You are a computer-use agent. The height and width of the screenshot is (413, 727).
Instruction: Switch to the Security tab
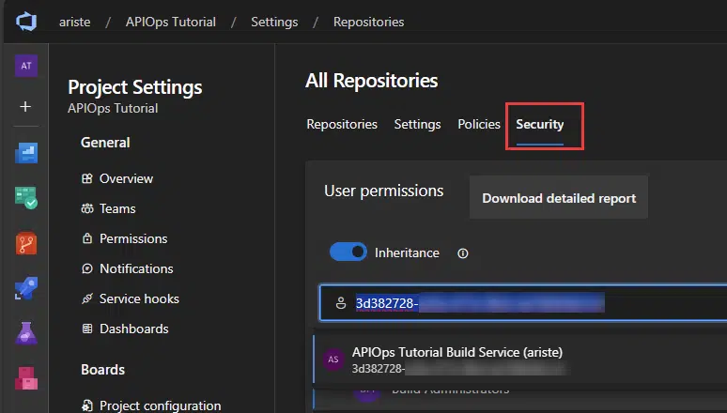[x=540, y=124]
